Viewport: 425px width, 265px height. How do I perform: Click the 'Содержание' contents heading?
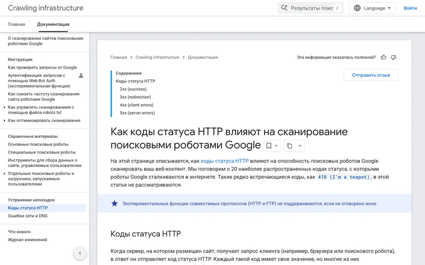(129, 73)
